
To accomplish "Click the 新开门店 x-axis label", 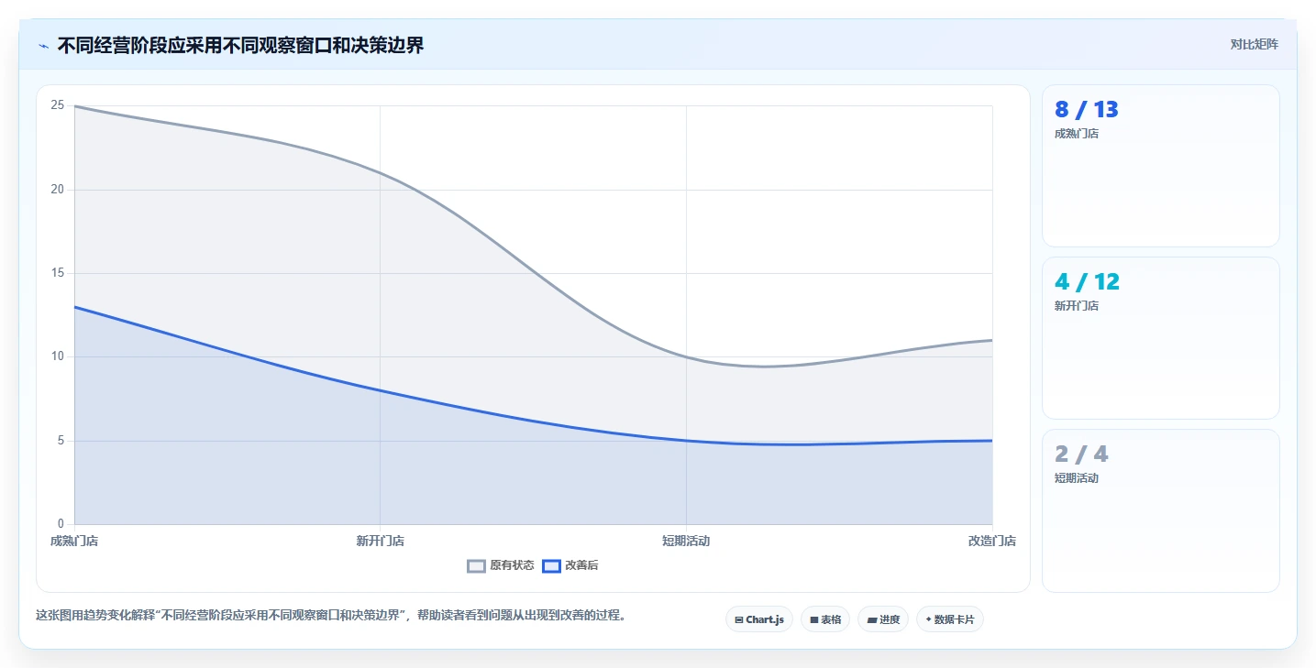I will (x=380, y=541).
